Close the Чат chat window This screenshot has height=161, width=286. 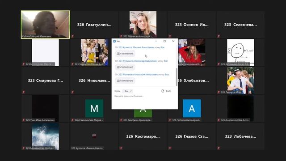173,41
